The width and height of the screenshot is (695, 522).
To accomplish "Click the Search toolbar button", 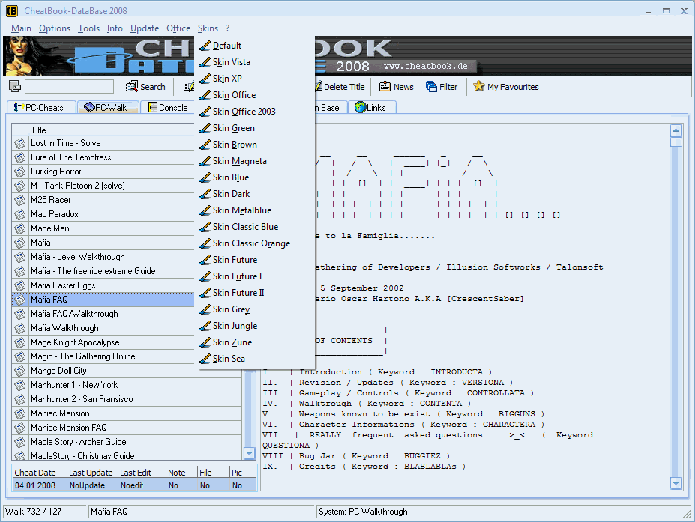I will tap(145, 87).
